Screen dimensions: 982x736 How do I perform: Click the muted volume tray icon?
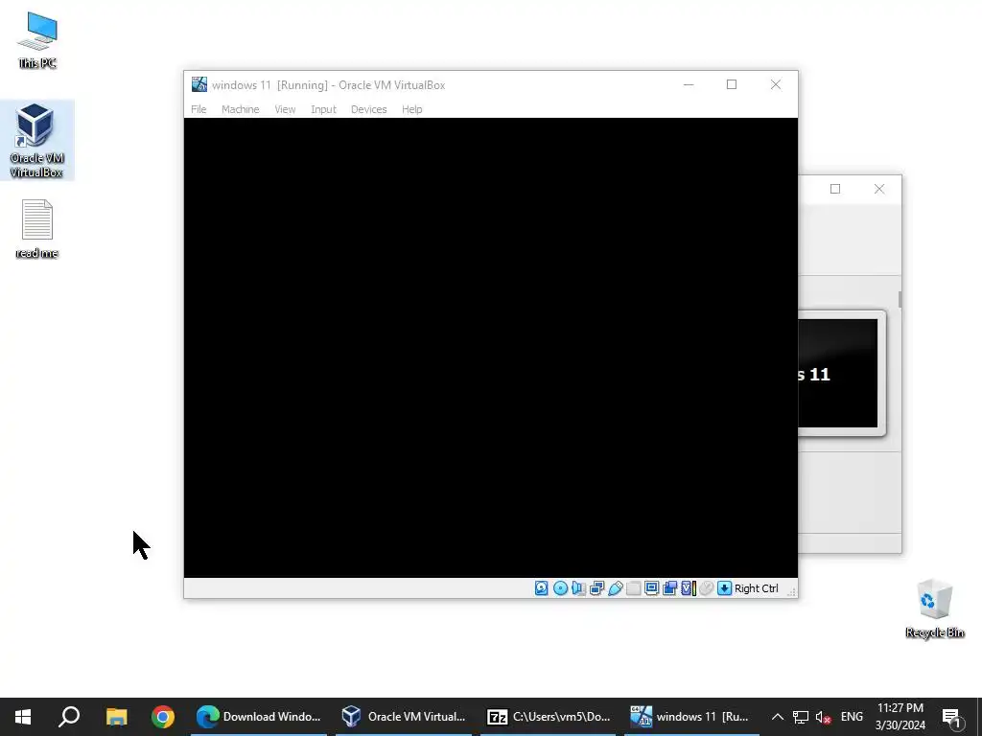tap(823, 717)
